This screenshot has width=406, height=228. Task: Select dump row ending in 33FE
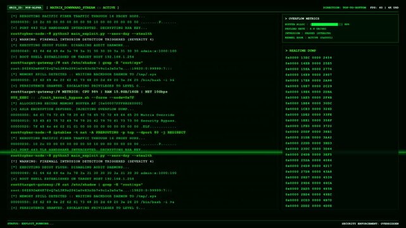pos(308,115)
